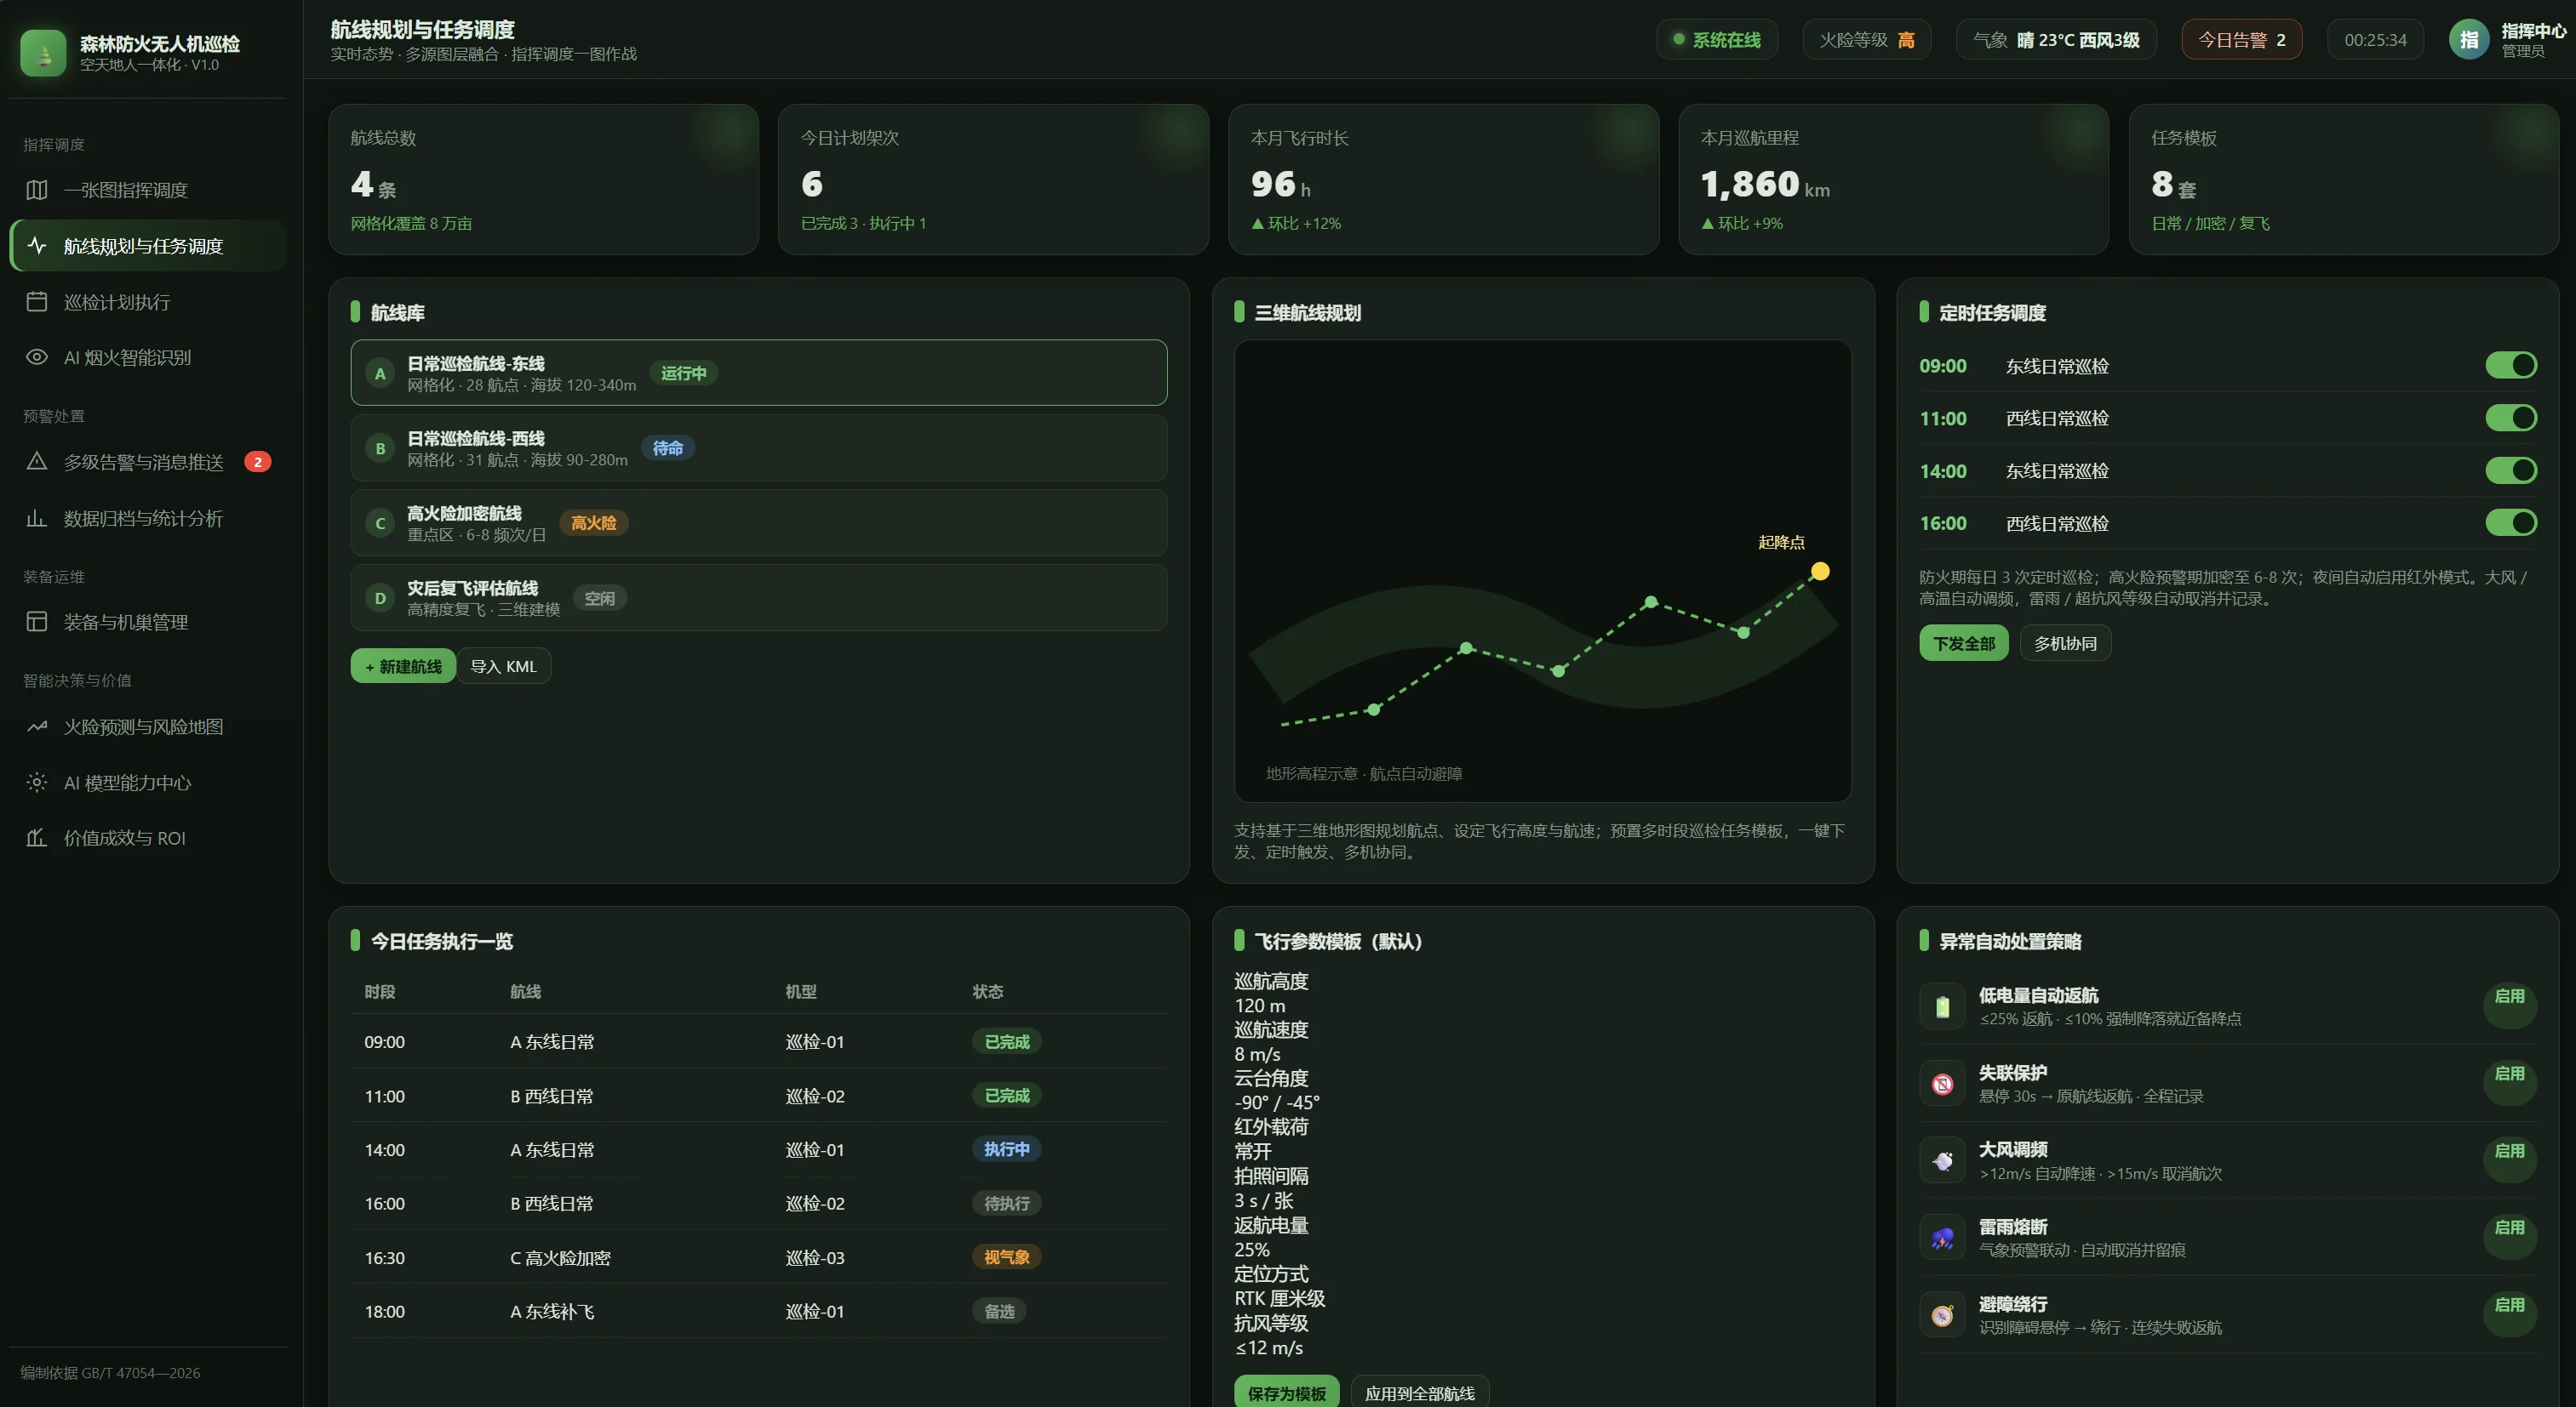Image resolution: width=2576 pixels, height=1407 pixels.
Task: Go to 巡检计划执行 menu item
Action: (148, 302)
